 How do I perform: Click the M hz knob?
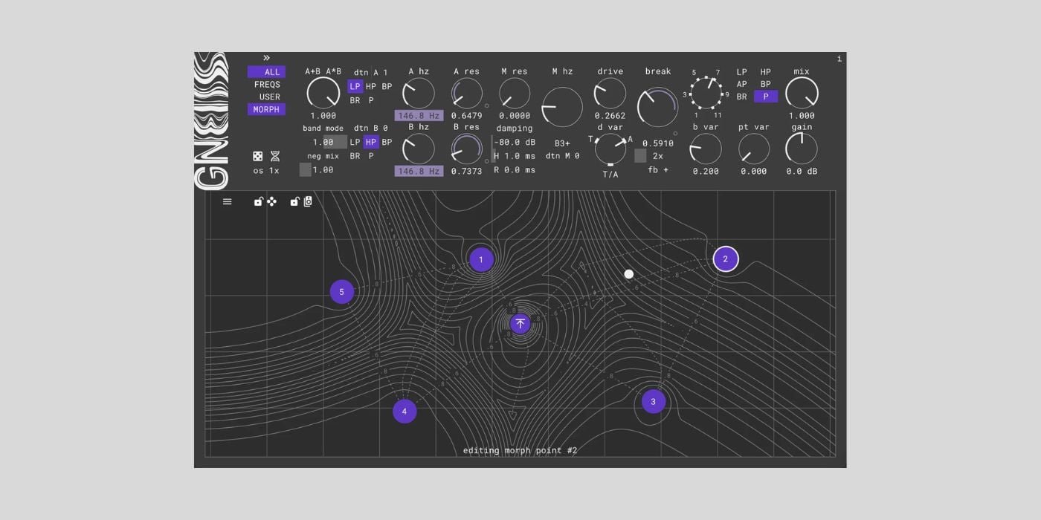click(562, 108)
